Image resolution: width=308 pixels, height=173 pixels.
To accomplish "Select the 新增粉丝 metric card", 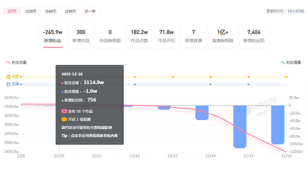I will (53, 36).
